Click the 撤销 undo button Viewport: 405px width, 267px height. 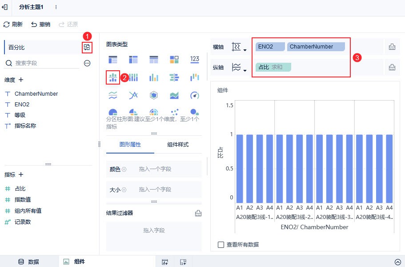coord(40,24)
